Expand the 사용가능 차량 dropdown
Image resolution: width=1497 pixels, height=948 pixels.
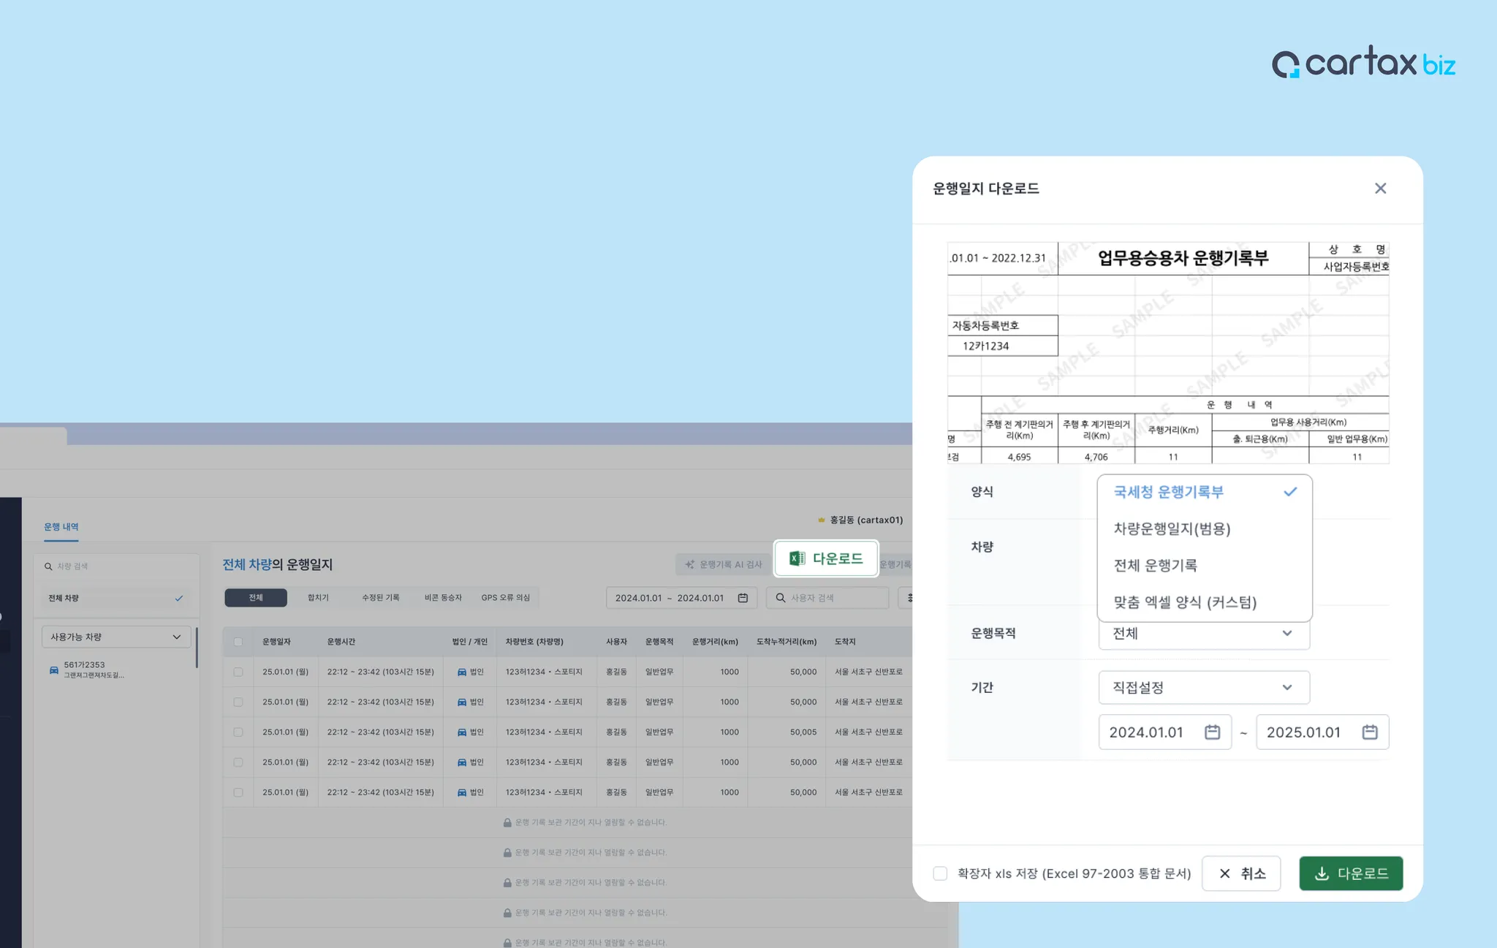click(x=115, y=637)
